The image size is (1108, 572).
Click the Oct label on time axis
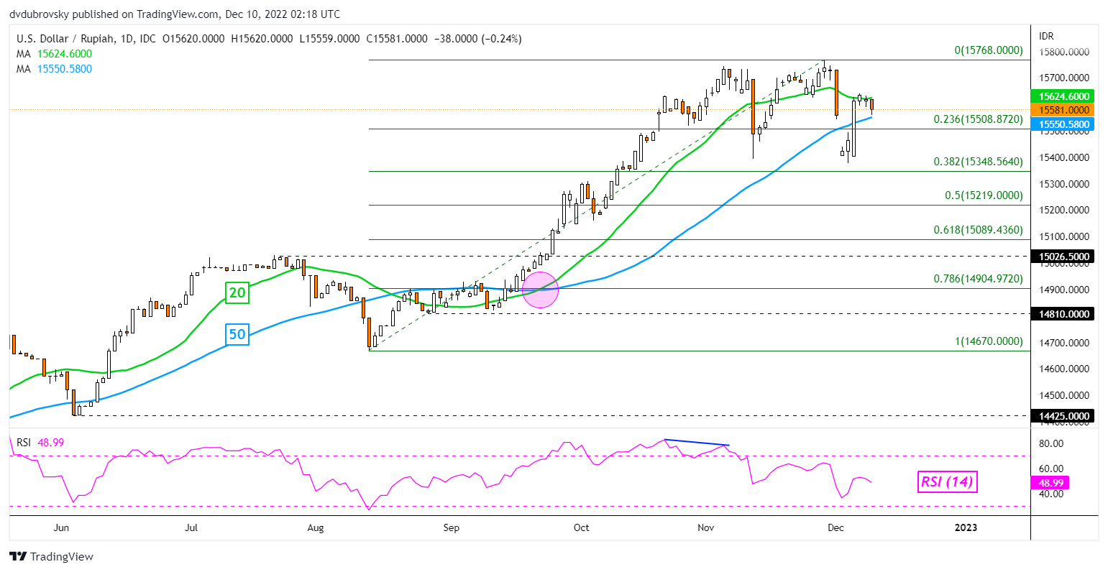click(x=581, y=528)
